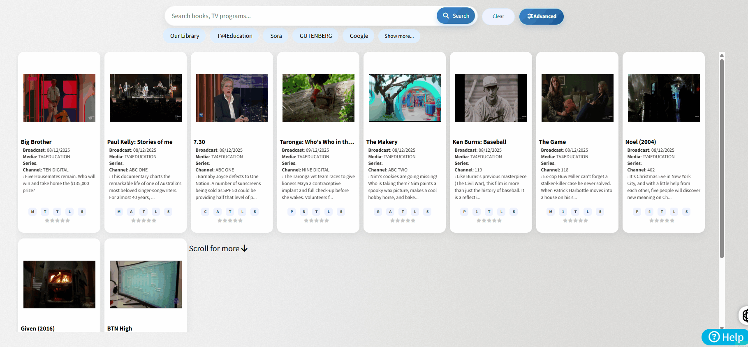Expand sources with Show more...

coord(399,36)
